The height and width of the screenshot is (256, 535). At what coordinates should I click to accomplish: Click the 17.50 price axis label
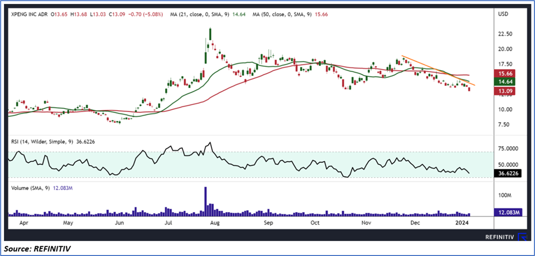pyautogui.click(x=505, y=64)
